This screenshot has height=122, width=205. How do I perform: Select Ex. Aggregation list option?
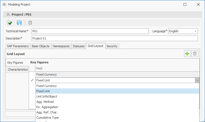point(47,107)
